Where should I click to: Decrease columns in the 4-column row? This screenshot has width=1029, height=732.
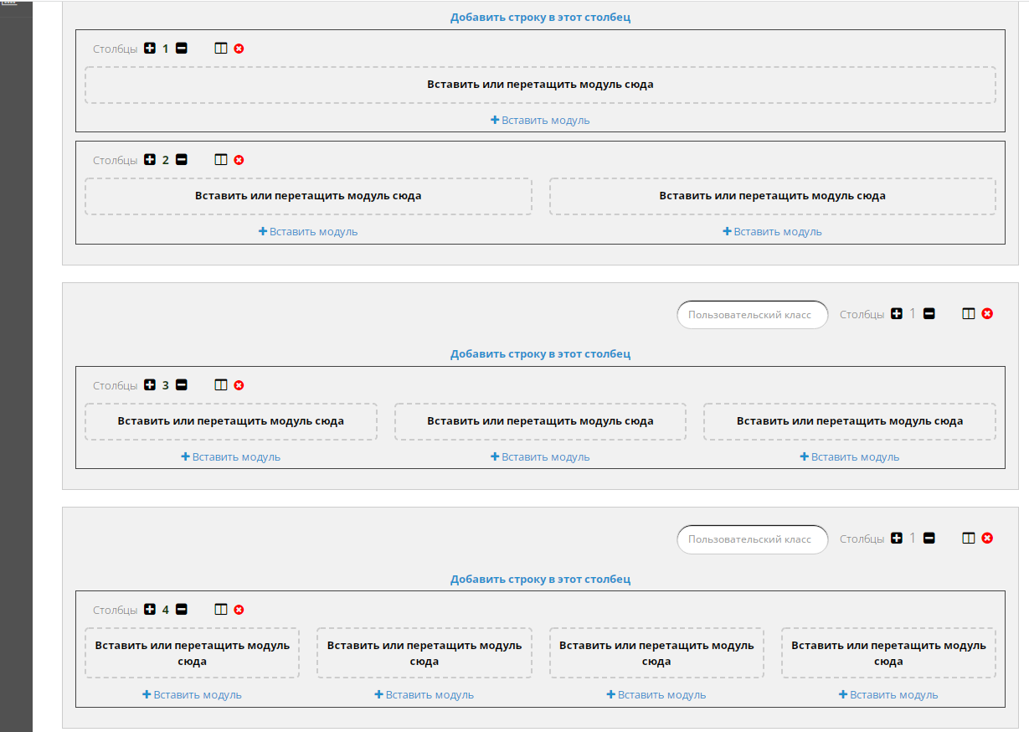click(181, 610)
